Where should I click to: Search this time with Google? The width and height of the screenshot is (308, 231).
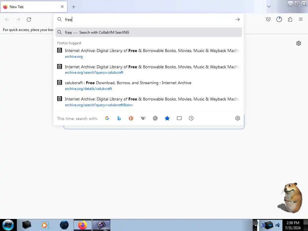coord(107,118)
